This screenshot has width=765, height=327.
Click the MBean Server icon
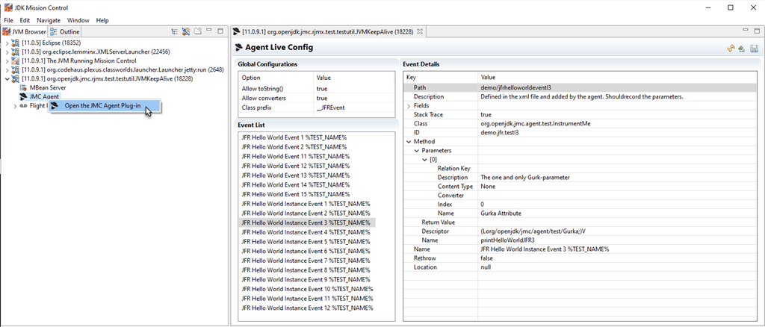[23, 87]
